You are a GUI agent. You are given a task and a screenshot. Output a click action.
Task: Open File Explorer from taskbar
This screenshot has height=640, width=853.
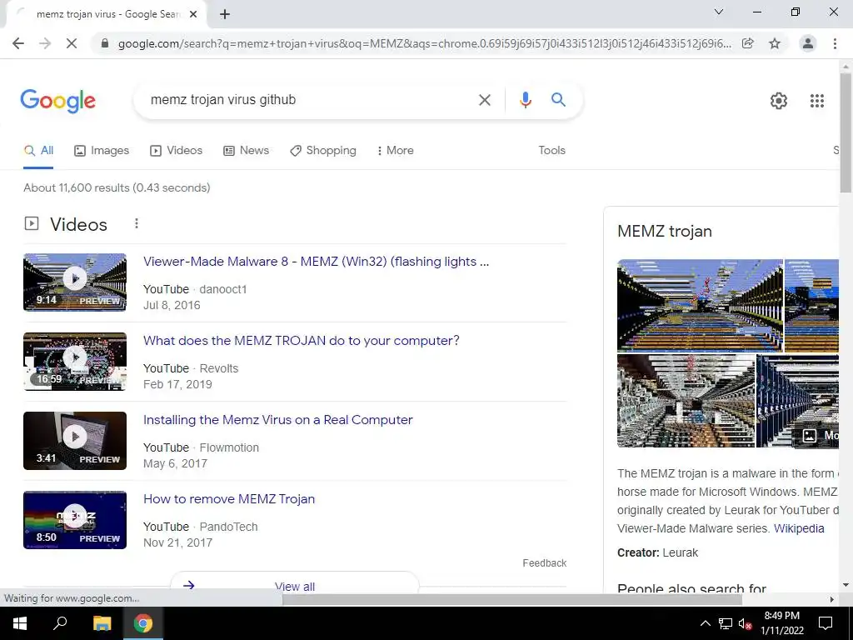[102, 623]
